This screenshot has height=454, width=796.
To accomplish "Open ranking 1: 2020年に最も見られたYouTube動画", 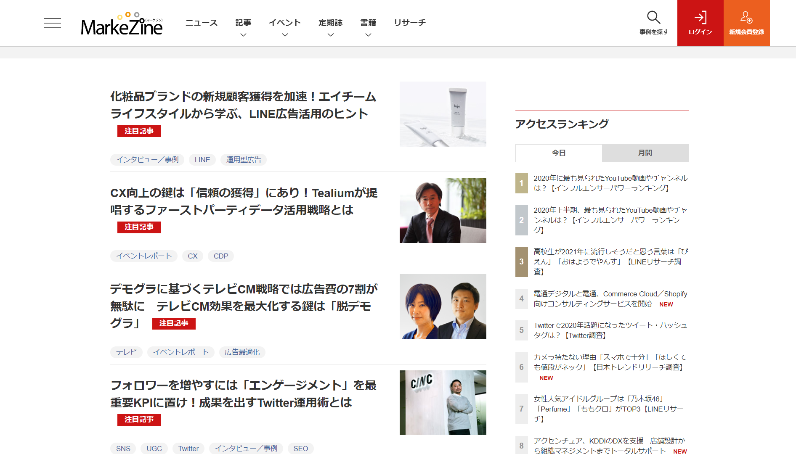I will click(611, 183).
